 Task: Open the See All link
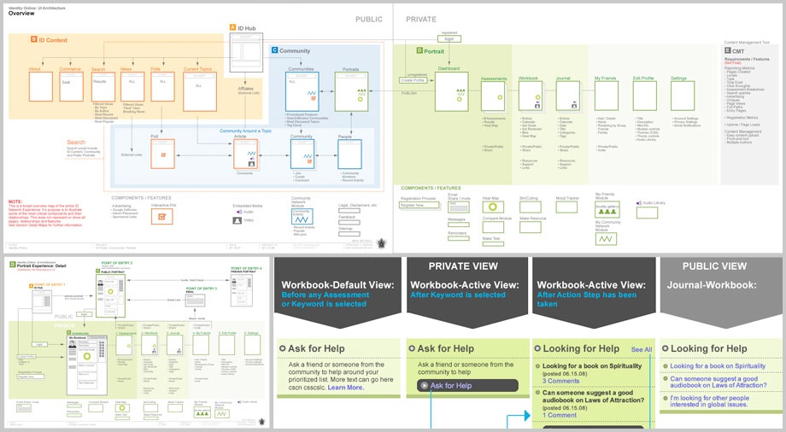[x=641, y=350]
